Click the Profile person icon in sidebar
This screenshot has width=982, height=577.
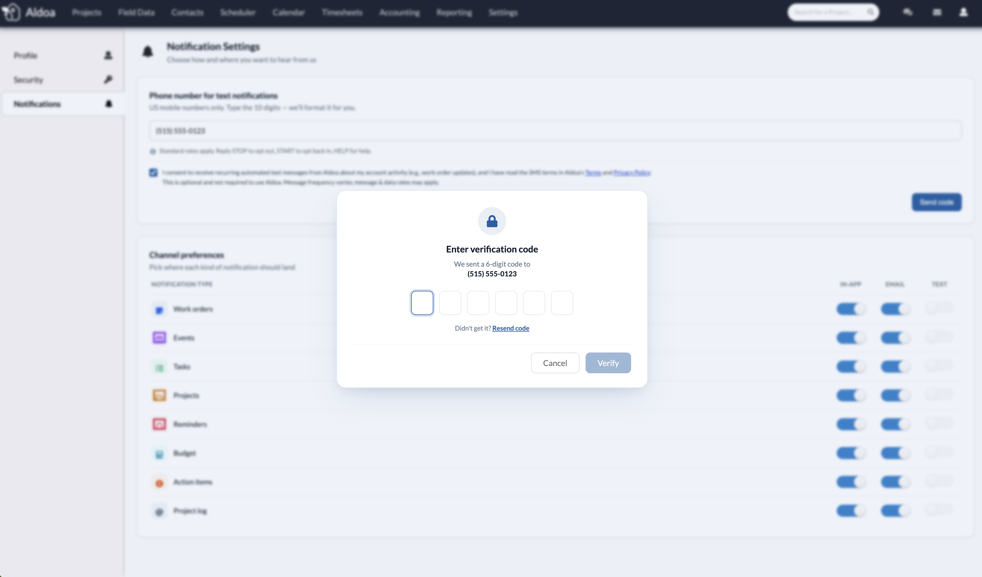pyautogui.click(x=108, y=55)
